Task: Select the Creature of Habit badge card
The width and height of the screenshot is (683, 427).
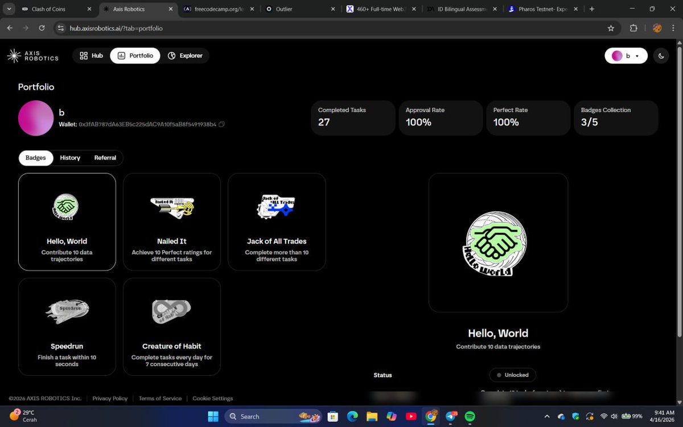Action: click(x=172, y=327)
